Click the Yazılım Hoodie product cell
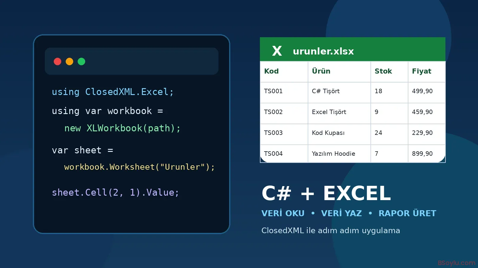 pos(339,154)
